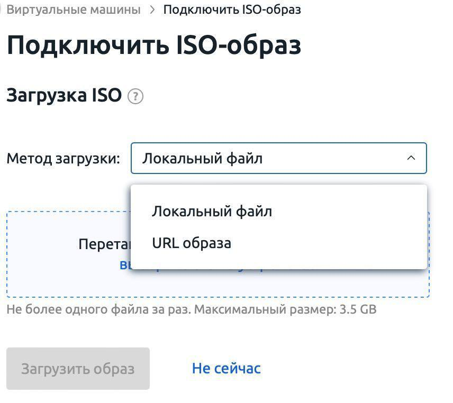Click the question mark icon beside Загрузка ISO heading
The image size is (453, 403).
(x=137, y=96)
